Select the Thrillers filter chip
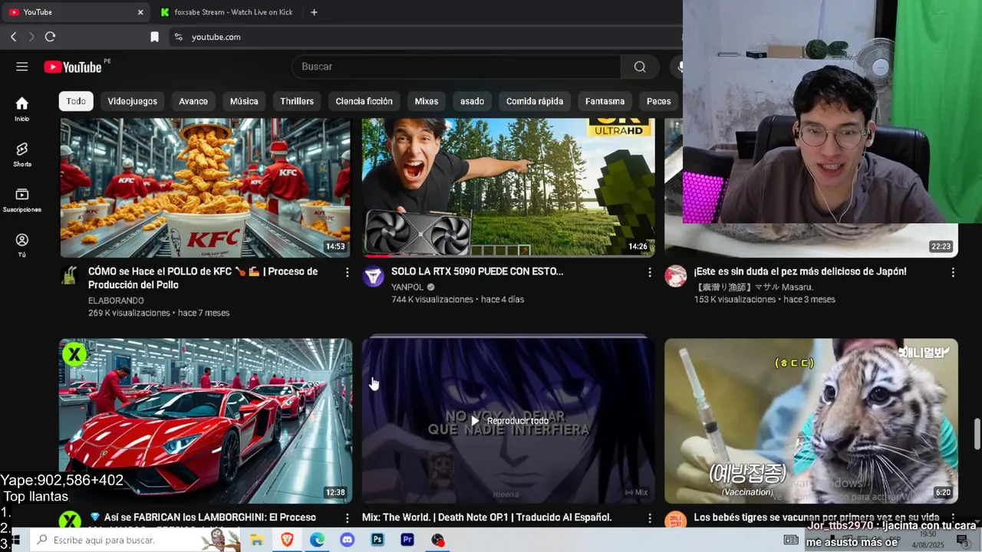 click(297, 101)
